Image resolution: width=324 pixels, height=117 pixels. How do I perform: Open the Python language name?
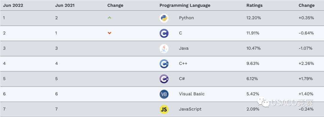pos(186,18)
